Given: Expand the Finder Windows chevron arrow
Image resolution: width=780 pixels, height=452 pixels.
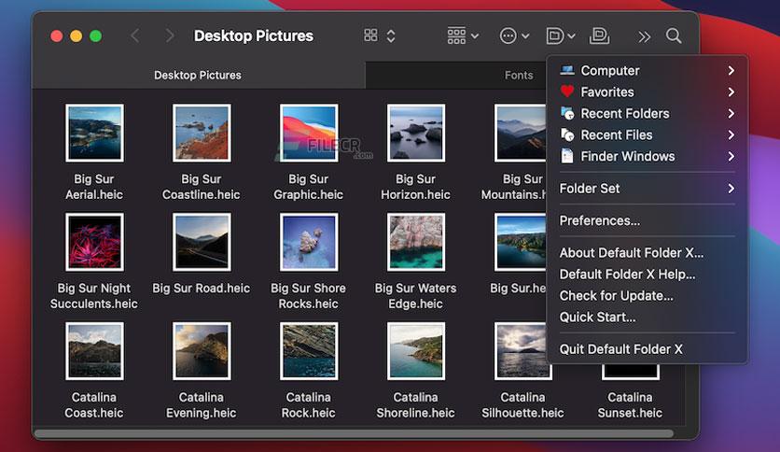Looking at the screenshot, I should coord(731,156).
